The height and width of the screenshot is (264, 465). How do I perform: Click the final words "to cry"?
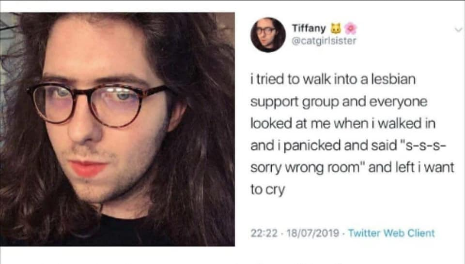tap(267, 190)
